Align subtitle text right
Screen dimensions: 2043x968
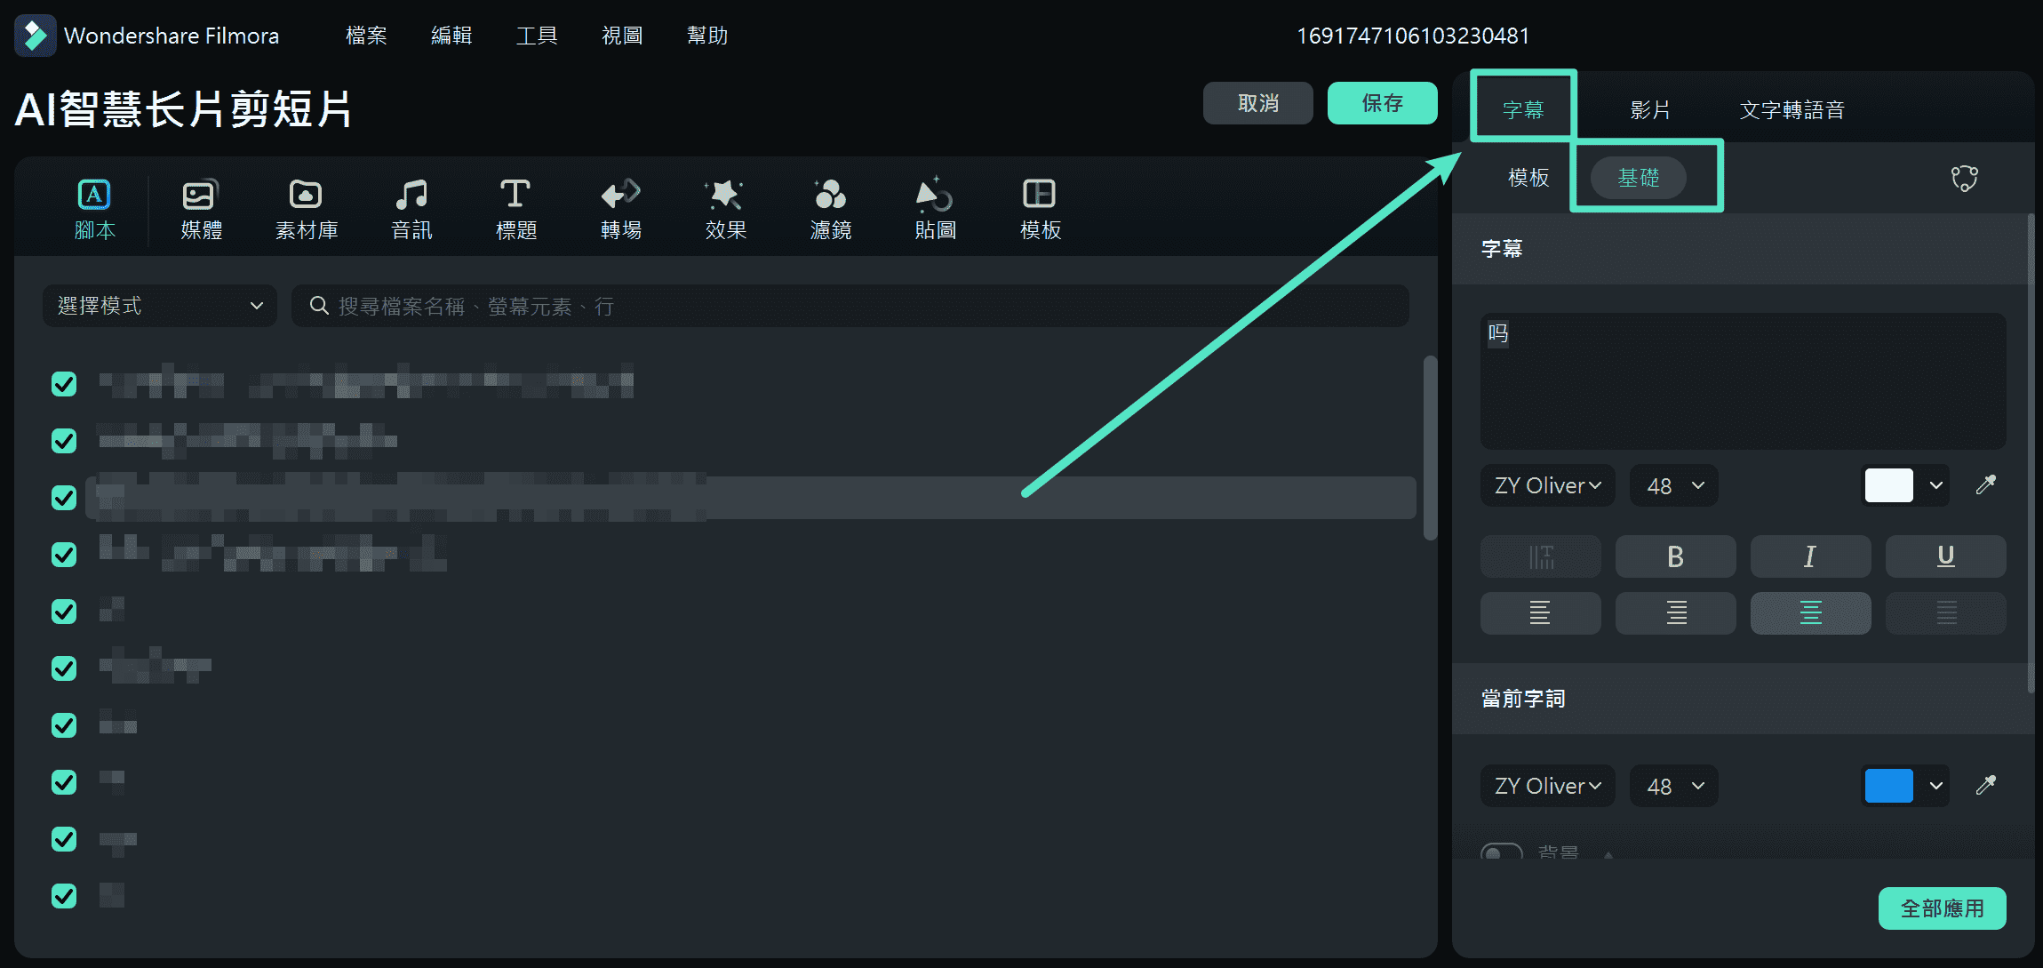click(x=1675, y=612)
